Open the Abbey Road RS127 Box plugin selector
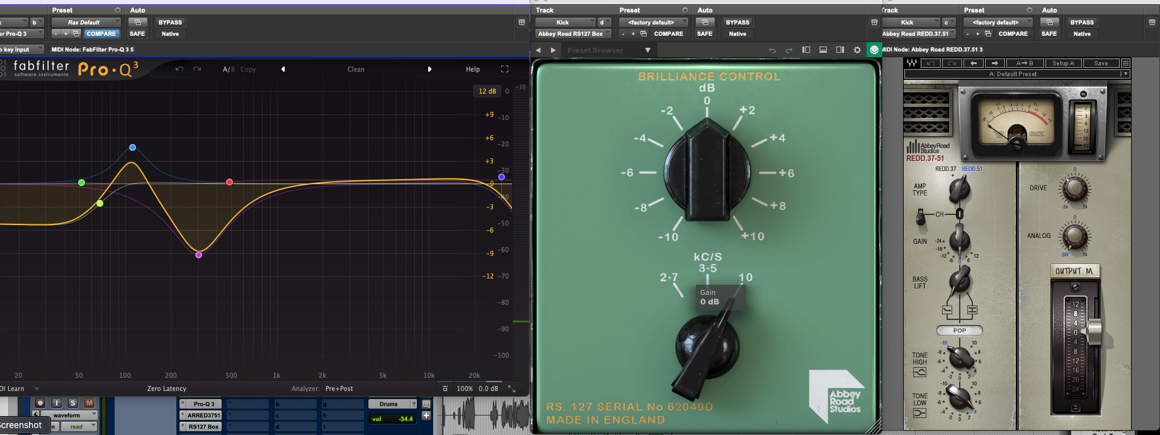 [x=573, y=34]
